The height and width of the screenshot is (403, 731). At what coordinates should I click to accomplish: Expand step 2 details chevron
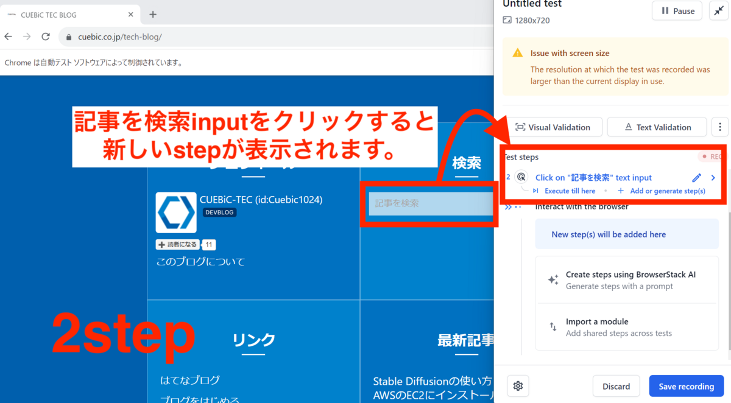tap(713, 178)
